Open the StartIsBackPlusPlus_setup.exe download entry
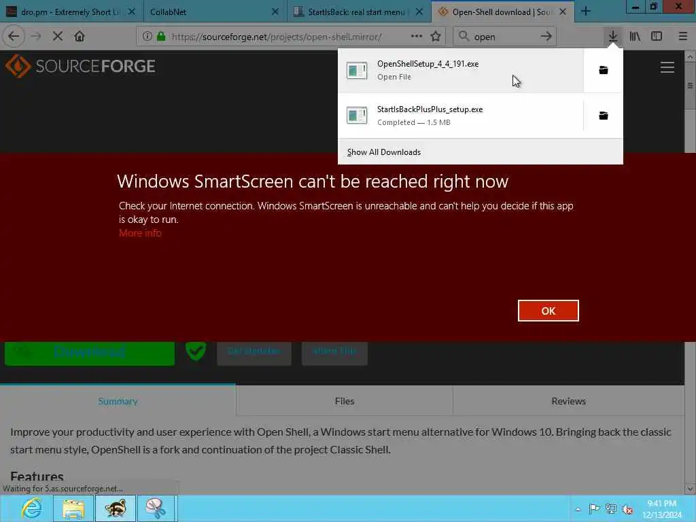Viewport: 696px width, 522px height. pos(460,116)
